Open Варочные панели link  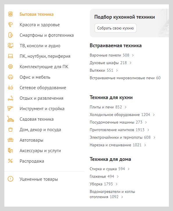[105, 55]
